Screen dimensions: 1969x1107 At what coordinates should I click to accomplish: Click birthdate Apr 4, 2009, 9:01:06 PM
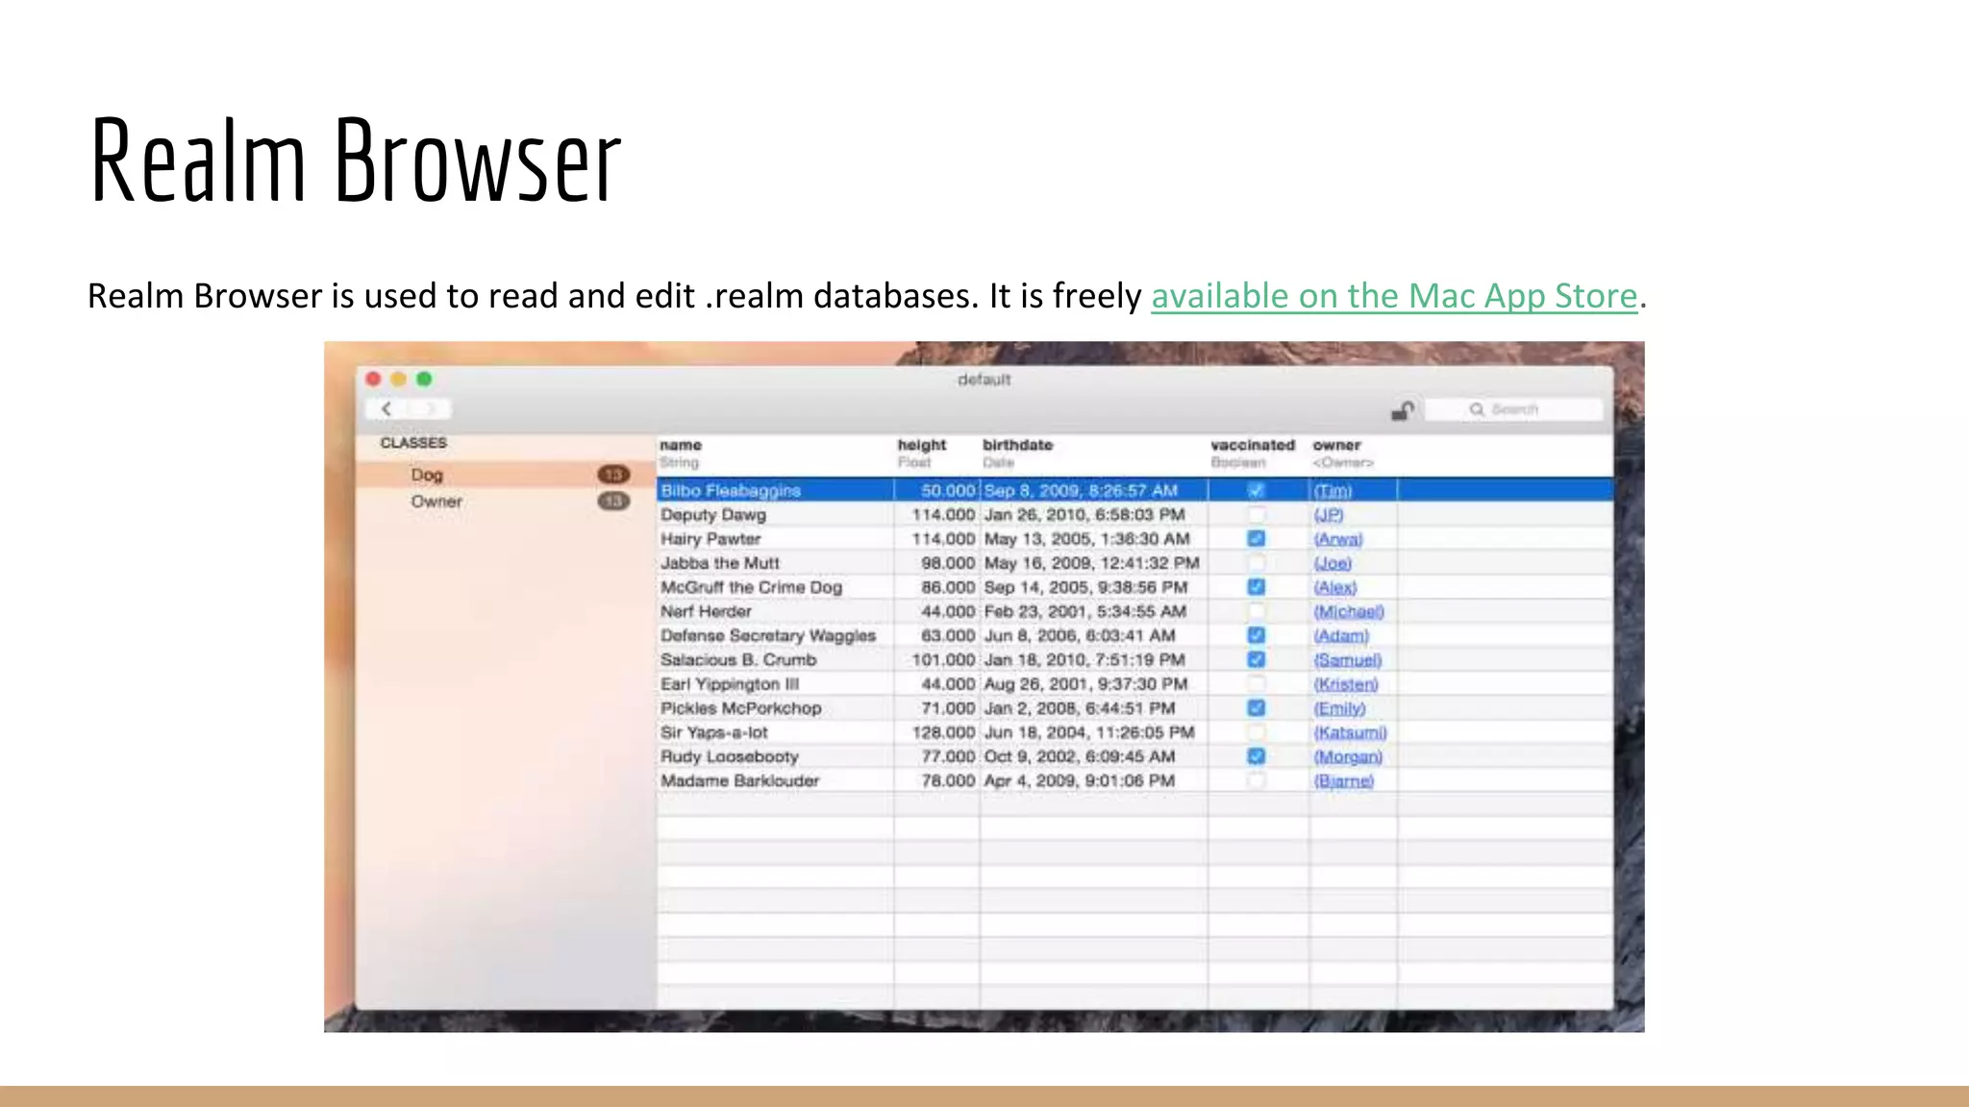click(1079, 780)
